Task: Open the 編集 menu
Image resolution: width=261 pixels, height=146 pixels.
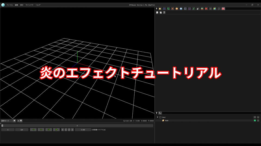Action: (x=17, y=5)
